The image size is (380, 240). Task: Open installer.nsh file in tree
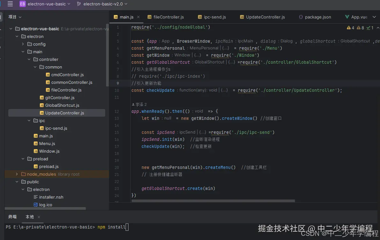[x=51, y=197]
